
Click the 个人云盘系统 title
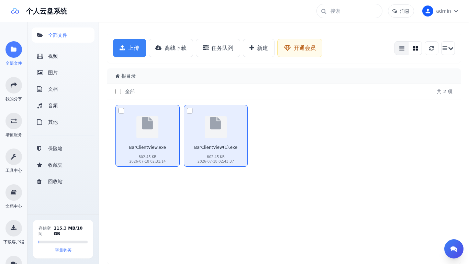(47, 11)
